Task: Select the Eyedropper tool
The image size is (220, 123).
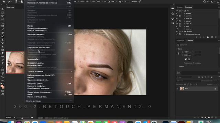Action: (2, 29)
